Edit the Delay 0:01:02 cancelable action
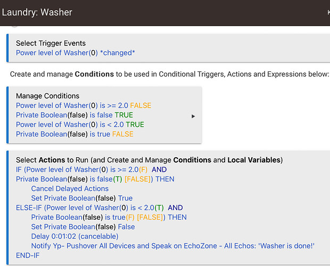The width and height of the screenshot is (330, 266). point(75,236)
